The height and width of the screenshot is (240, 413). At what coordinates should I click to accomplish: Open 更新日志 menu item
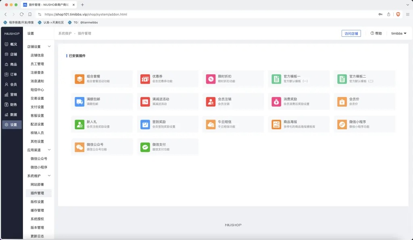pyautogui.click(x=37, y=236)
